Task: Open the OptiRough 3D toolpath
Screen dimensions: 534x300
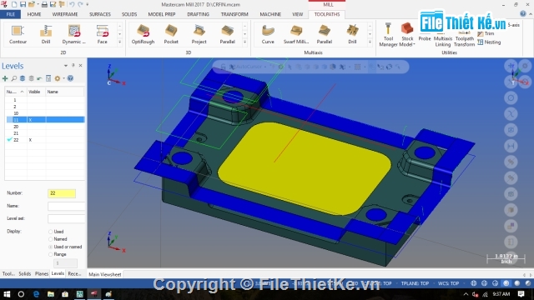Action: (143, 34)
